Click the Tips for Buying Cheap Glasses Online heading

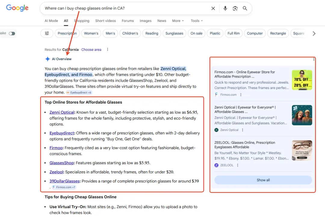(x=80, y=197)
